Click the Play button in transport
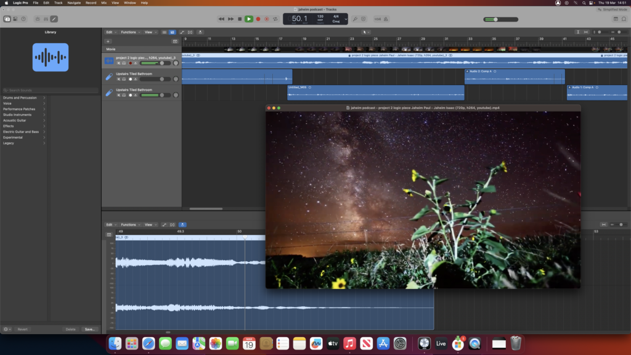This screenshot has width=631, height=355. click(x=248, y=19)
